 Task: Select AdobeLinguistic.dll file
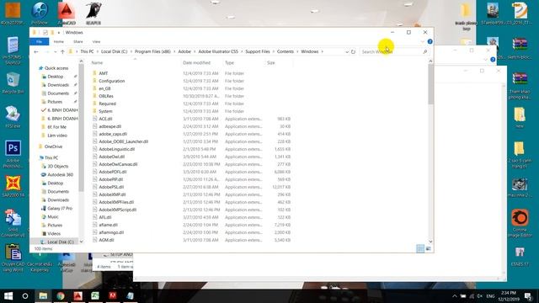(x=116, y=149)
